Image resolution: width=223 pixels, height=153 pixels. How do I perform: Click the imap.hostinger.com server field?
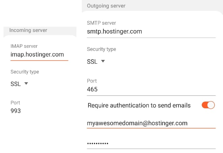[37, 54]
